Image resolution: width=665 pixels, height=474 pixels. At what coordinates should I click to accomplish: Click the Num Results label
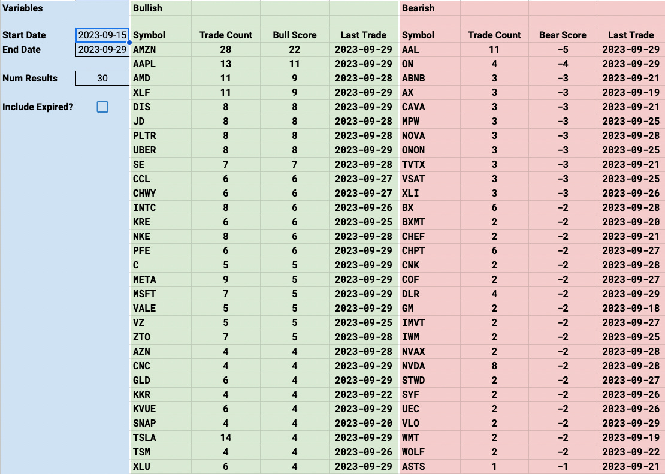(x=30, y=79)
